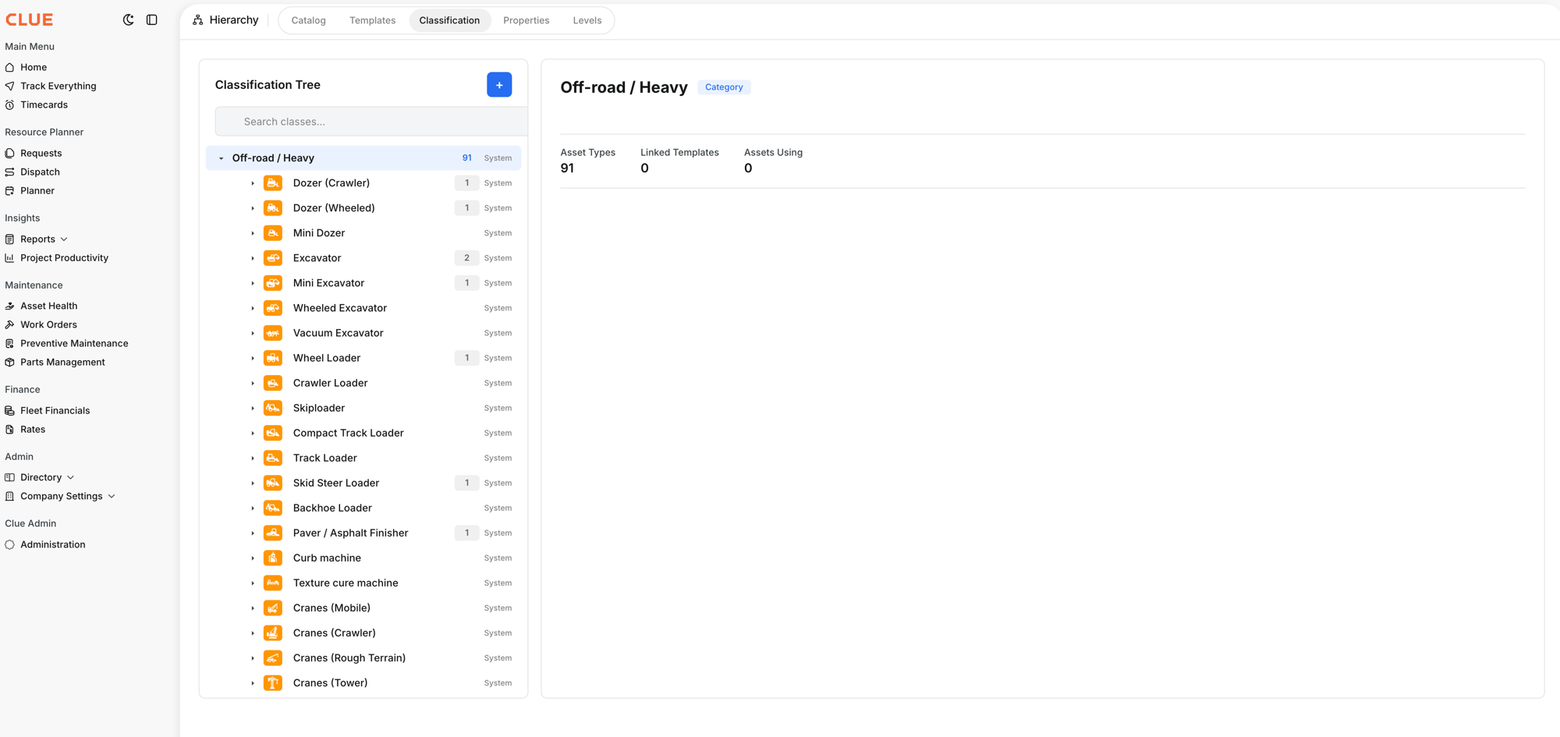Open Asset Health page

[48, 306]
